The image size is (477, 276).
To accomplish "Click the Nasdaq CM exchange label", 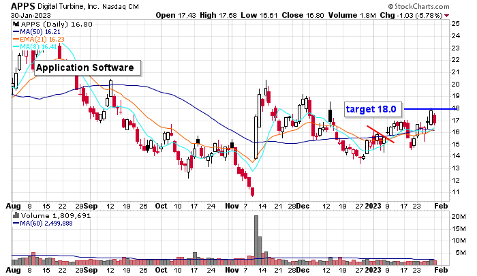I will 121,6.
